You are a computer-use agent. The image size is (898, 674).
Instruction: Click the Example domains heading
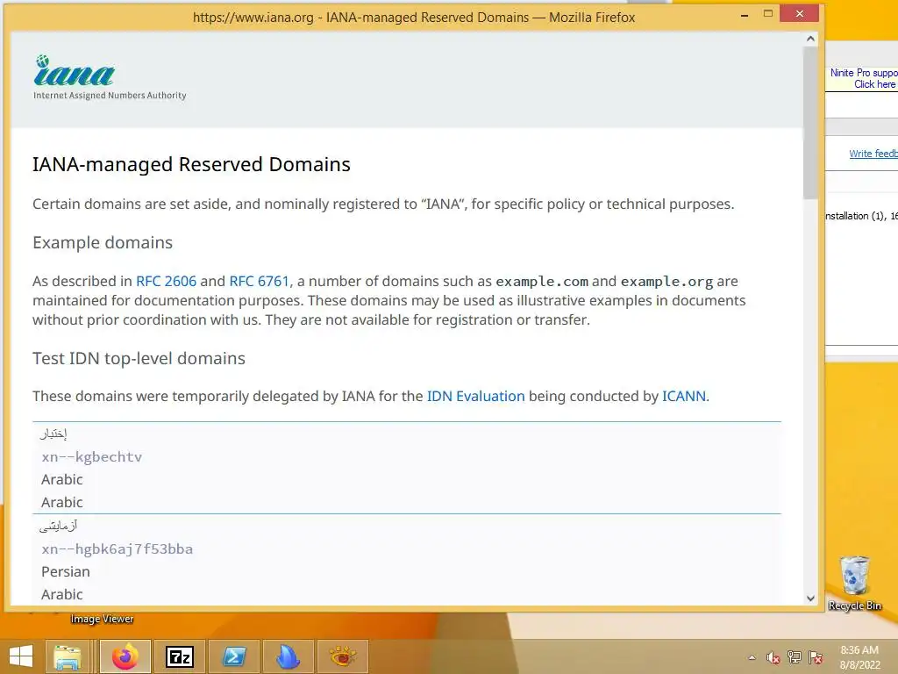tap(103, 242)
